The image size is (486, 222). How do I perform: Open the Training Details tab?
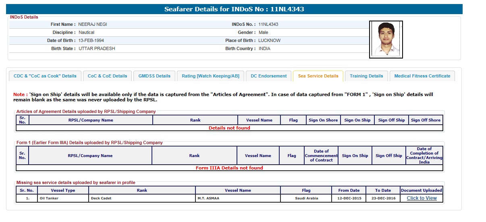coord(366,76)
